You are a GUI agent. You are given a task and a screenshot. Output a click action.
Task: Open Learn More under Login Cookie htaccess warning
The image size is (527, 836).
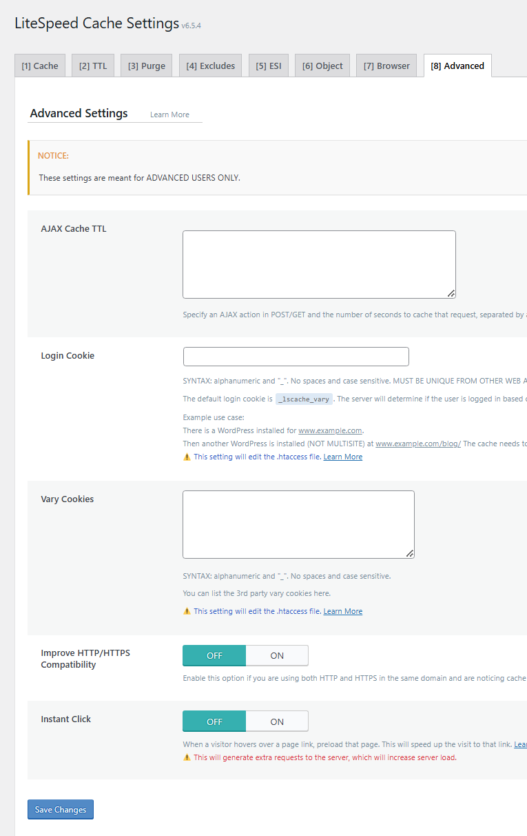tap(343, 457)
